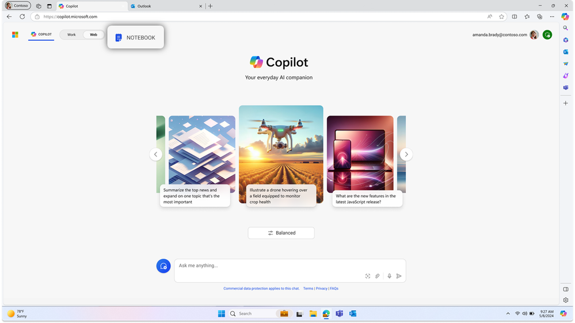Open Copilot sidebar icon in browser toolbar
The width and height of the screenshot is (575, 323).
point(565,17)
